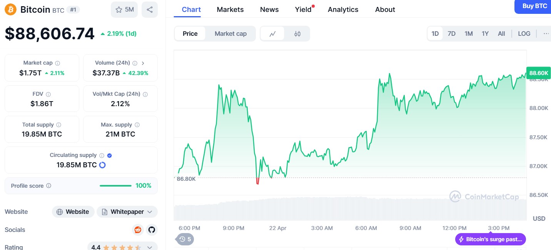This screenshot has height=250, width=551.
Task: Switch chart to Market cap
Action: coord(230,34)
